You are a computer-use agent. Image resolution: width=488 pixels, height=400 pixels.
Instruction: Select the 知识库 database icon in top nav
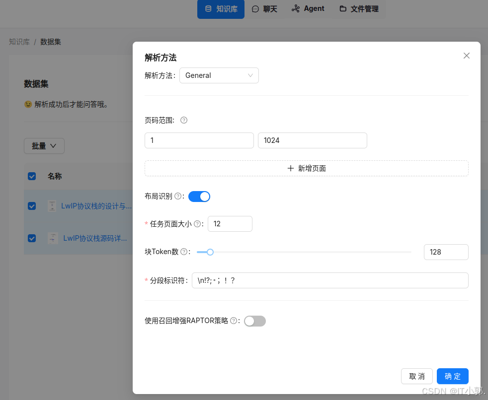tap(208, 9)
